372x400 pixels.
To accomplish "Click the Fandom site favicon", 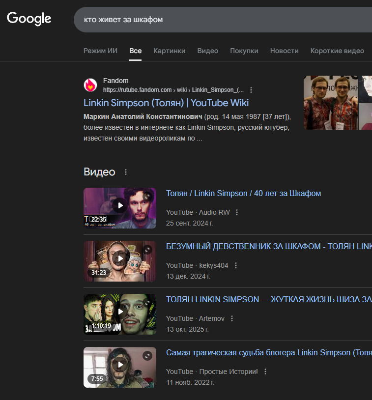I will point(90,85).
